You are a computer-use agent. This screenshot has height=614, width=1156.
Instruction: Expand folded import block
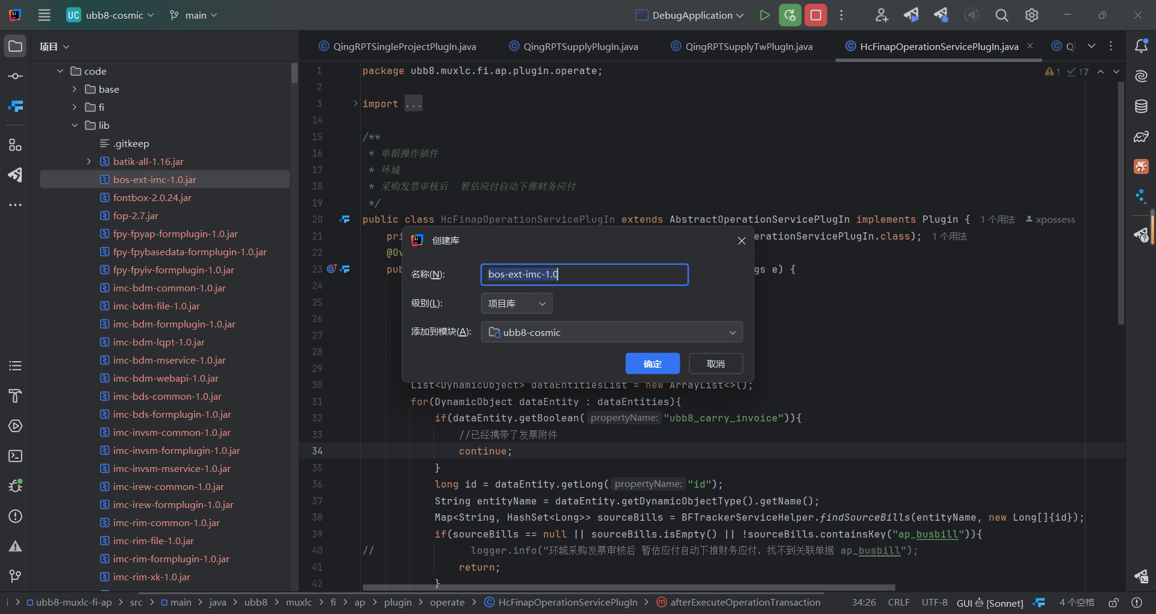coord(355,104)
